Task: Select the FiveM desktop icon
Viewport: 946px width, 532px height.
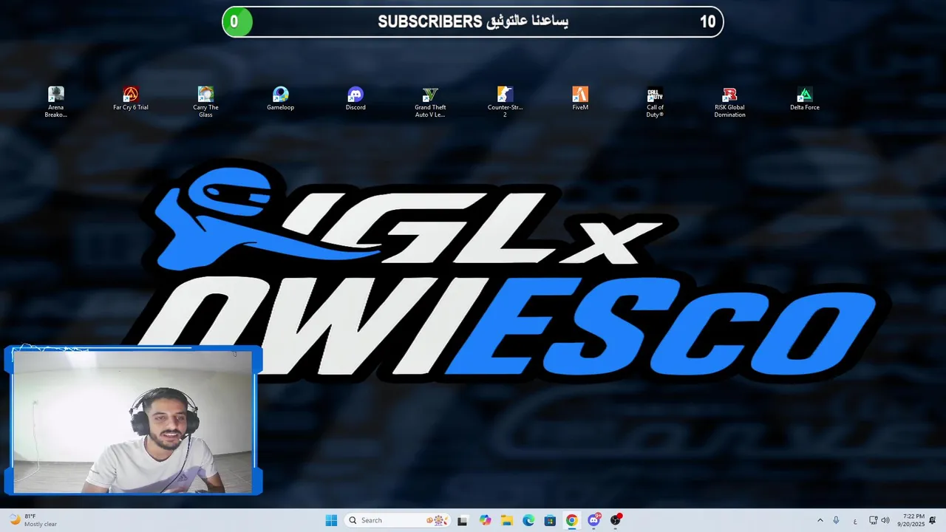Action: (x=580, y=99)
